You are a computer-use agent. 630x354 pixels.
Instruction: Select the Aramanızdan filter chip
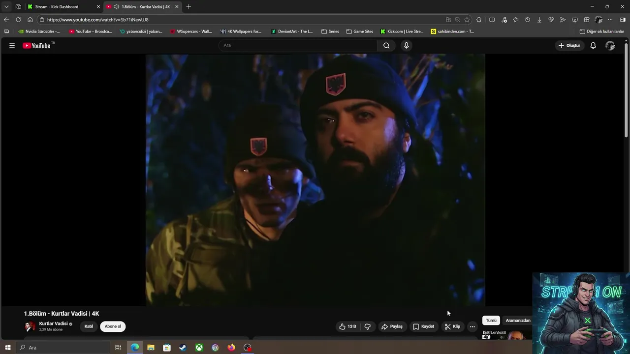[x=518, y=321]
